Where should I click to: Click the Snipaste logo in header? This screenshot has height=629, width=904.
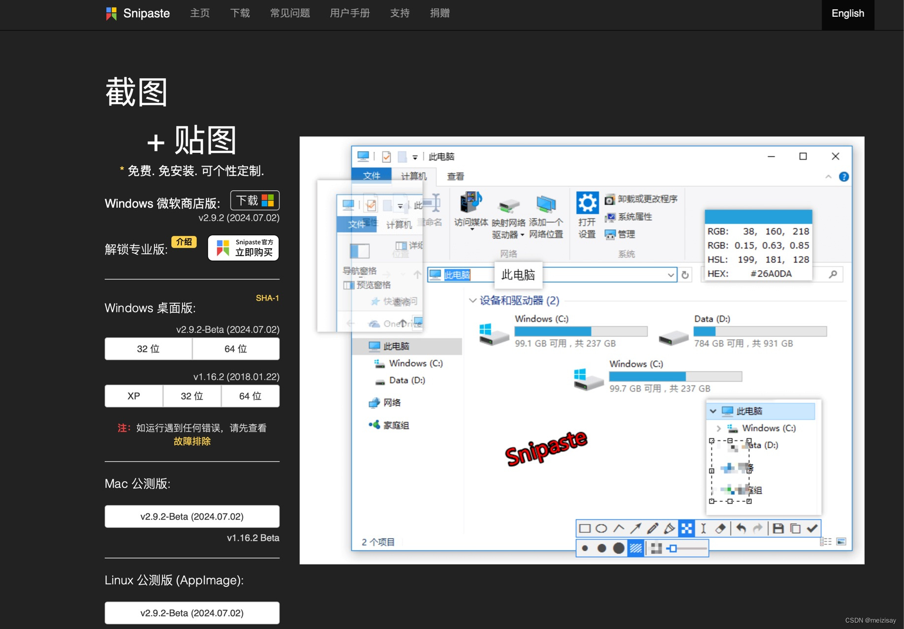pyautogui.click(x=138, y=13)
